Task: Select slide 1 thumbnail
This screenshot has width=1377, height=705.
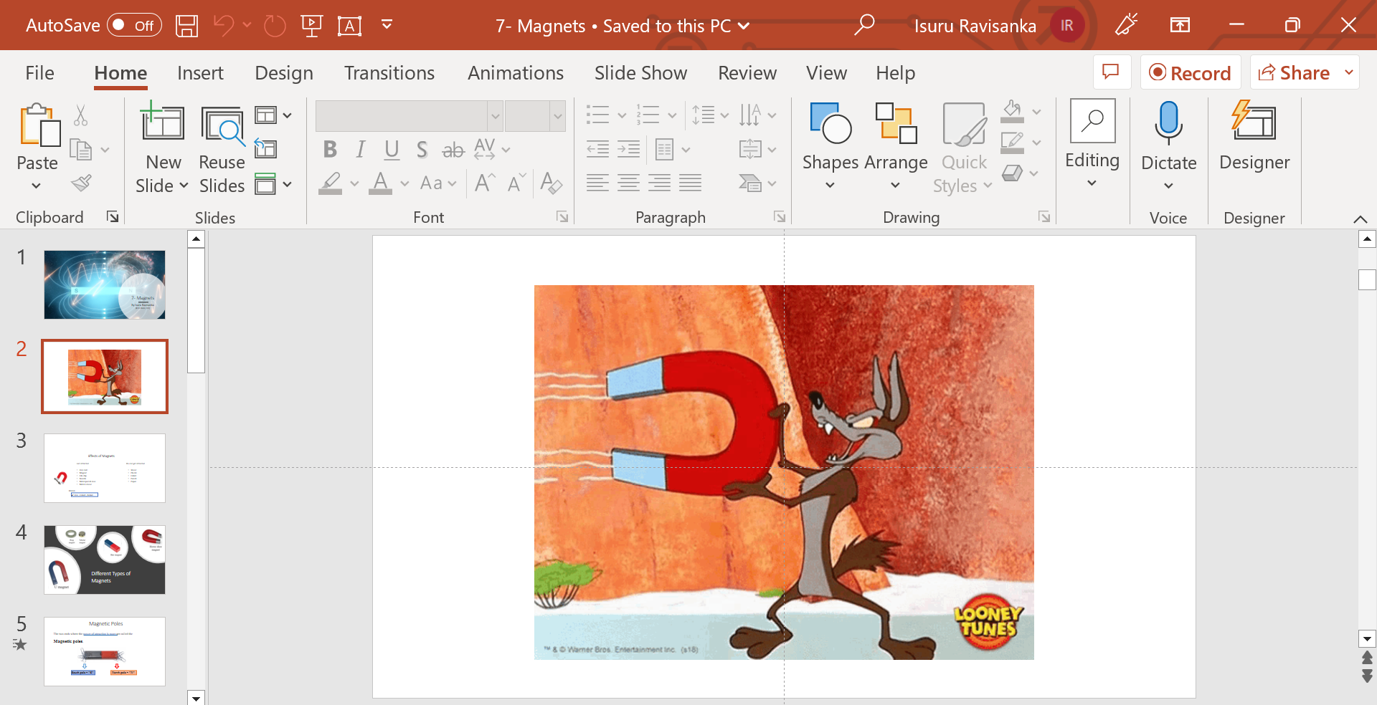Action: coord(105,284)
